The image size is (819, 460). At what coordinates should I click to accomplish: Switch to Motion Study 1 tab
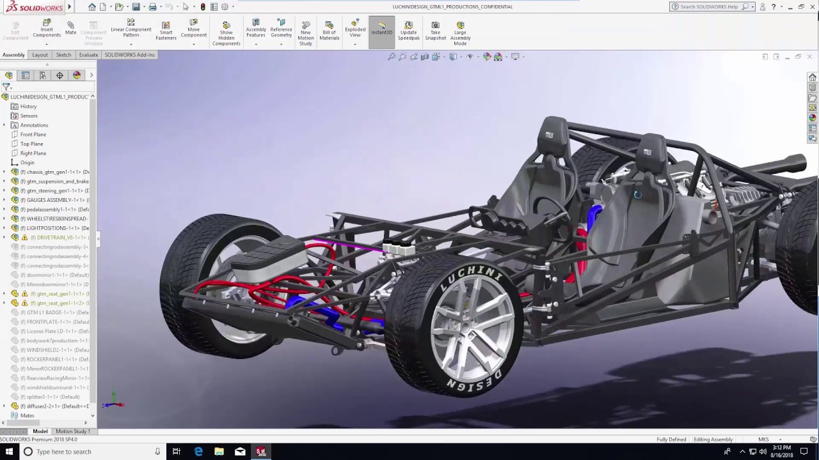click(x=73, y=431)
